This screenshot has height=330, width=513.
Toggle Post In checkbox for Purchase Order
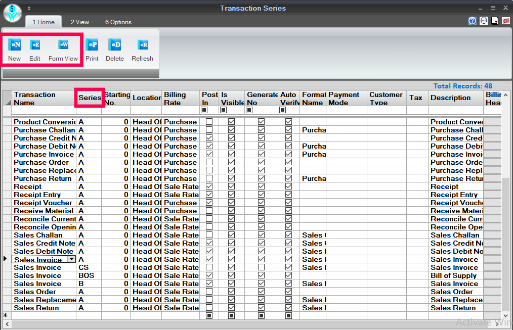pos(209,163)
